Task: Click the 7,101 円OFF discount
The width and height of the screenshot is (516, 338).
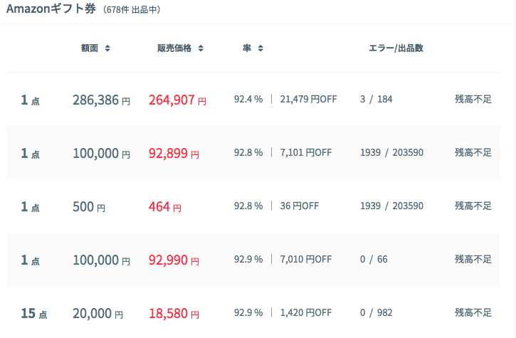Action: tap(306, 152)
